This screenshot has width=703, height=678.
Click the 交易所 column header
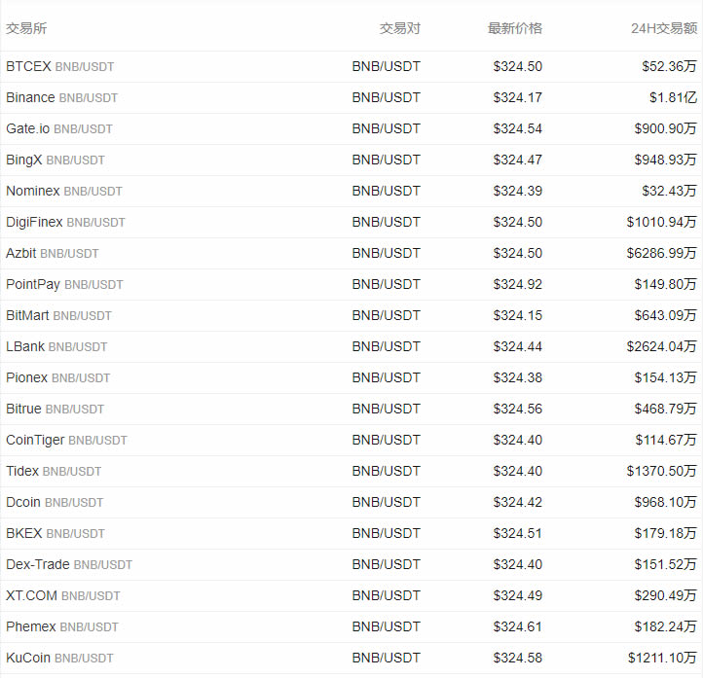pyautogui.click(x=26, y=28)
